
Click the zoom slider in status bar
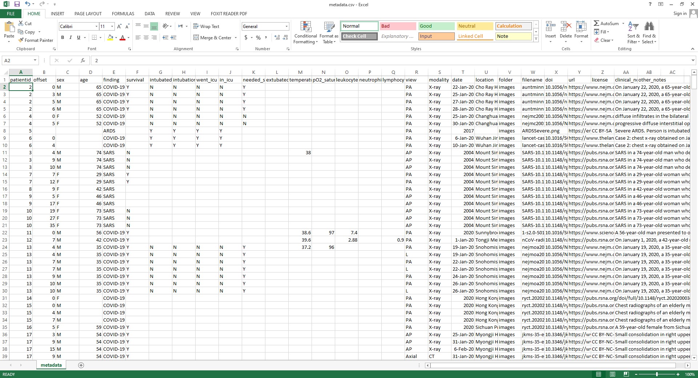(x=657, y=374)
